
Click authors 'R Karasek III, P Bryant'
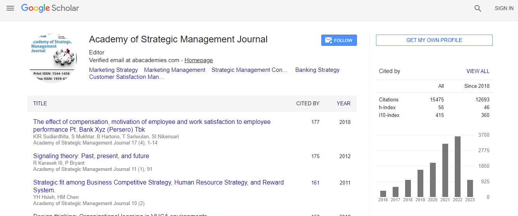(x=59, y=163)
